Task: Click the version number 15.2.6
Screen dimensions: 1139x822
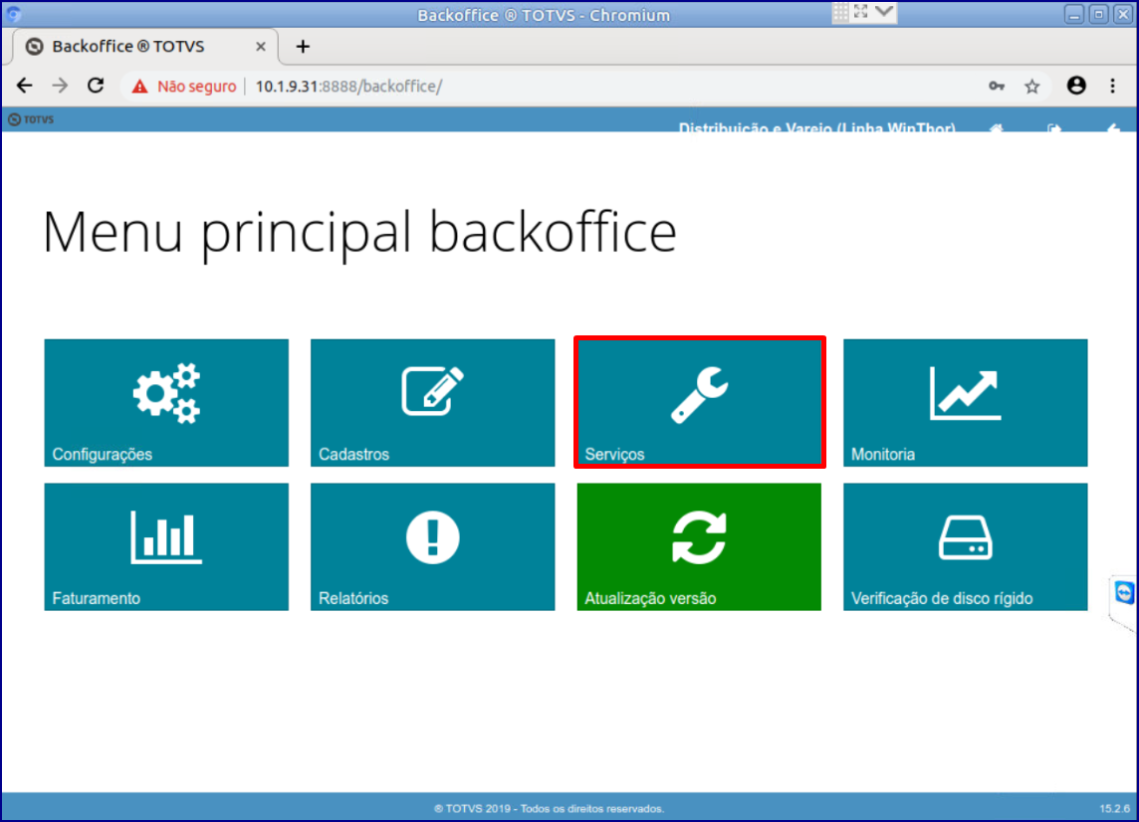Action: click(x=1114, y=808)
